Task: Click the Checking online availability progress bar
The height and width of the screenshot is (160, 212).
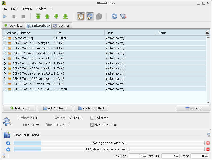Action: click(109, 143)
